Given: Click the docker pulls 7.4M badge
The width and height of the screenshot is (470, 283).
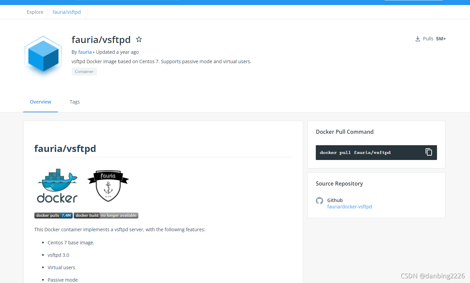Looking at the screenshot, I should tap(53, 215).
